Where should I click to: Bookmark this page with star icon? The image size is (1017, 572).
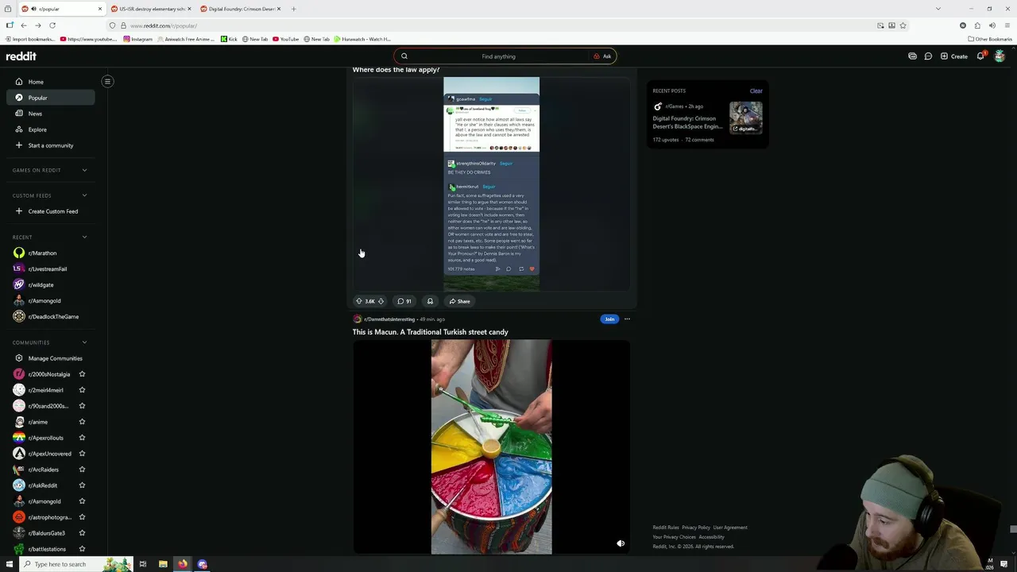click(x=903, y=25)
